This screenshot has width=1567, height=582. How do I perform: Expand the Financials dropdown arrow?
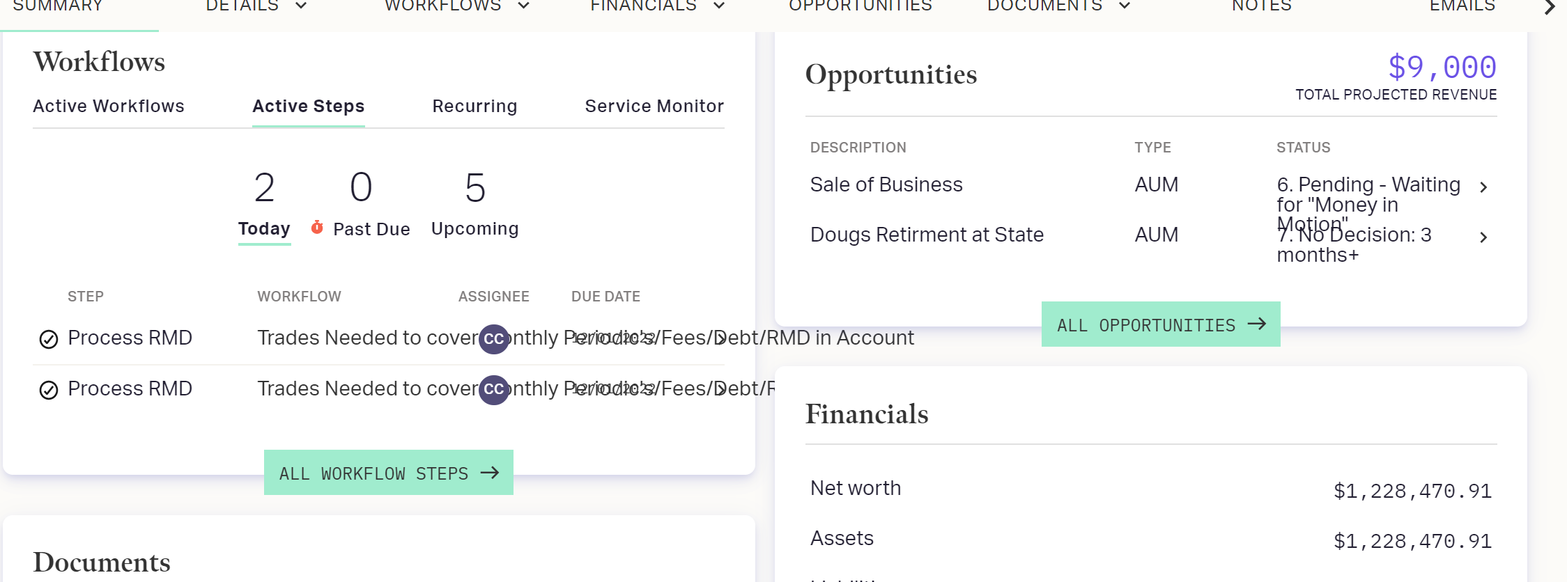tap(719, 6)
